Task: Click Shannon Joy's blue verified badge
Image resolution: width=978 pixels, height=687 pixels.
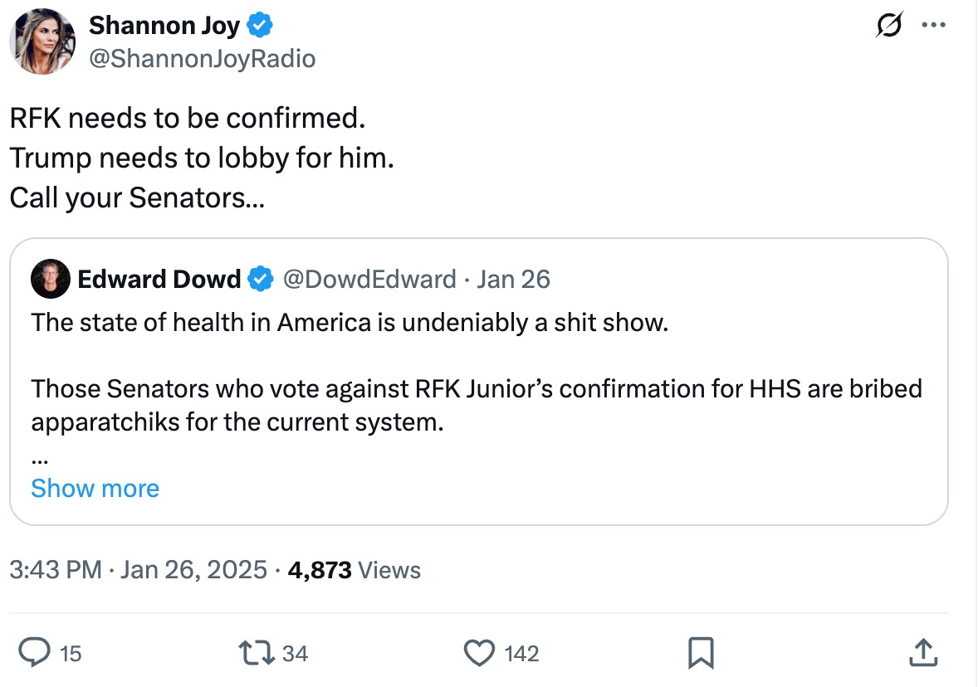Action: [261, 27]
